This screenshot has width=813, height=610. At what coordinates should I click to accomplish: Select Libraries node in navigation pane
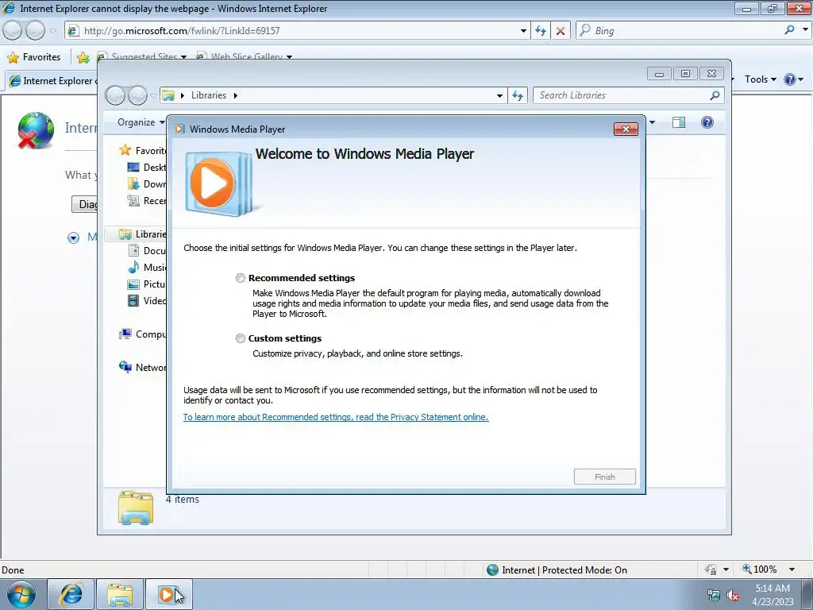(x=142, y=234)
